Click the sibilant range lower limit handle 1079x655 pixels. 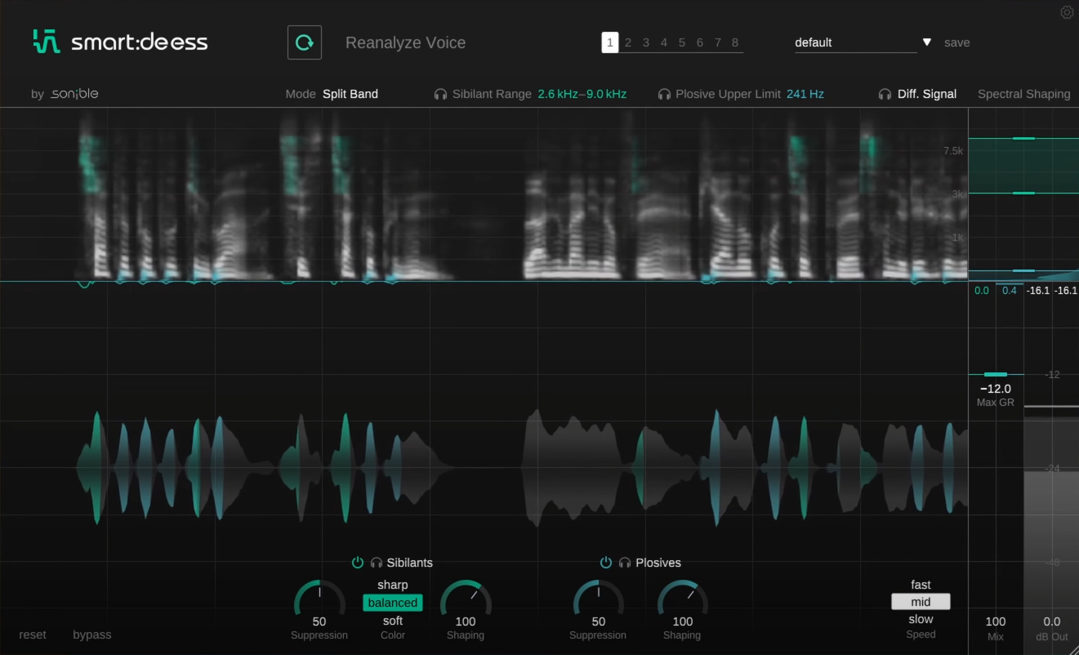[x=1023, y=194]
